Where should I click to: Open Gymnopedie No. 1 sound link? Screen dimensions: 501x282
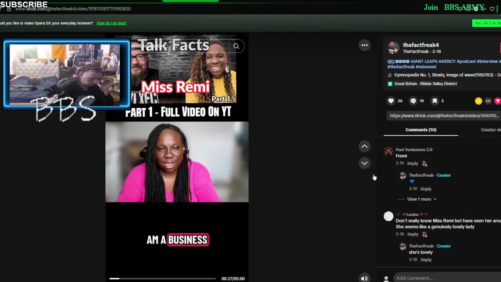click(447, 75)
